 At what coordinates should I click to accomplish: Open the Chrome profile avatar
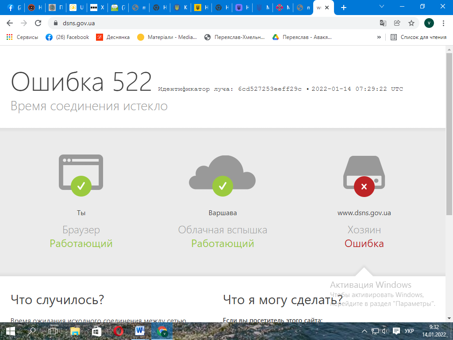pos(429,23)
